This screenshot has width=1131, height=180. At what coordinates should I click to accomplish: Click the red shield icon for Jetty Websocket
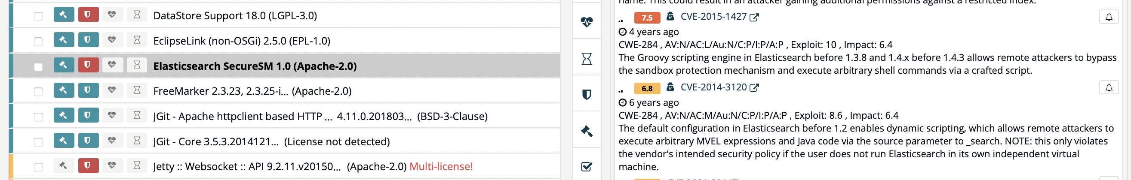(x=88, y=165)
